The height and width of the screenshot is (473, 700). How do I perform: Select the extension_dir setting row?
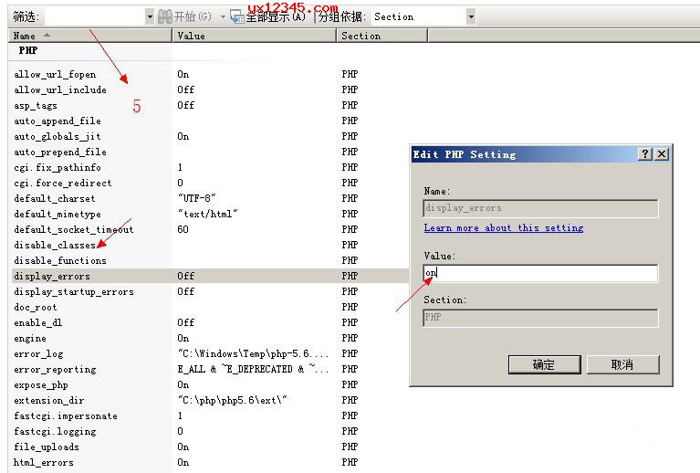coord(50,400)
